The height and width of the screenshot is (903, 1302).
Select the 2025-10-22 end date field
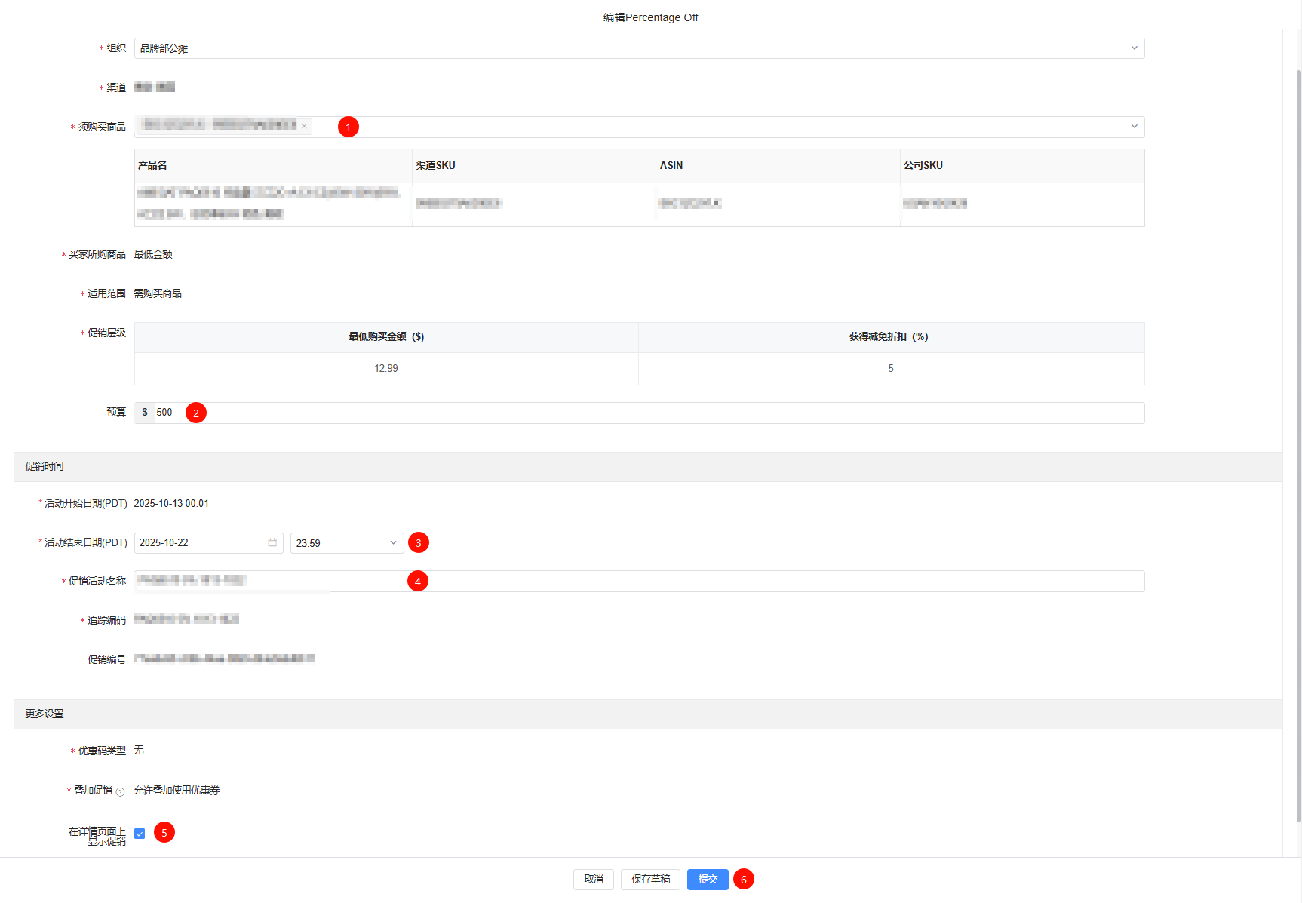tap(200, 543)
